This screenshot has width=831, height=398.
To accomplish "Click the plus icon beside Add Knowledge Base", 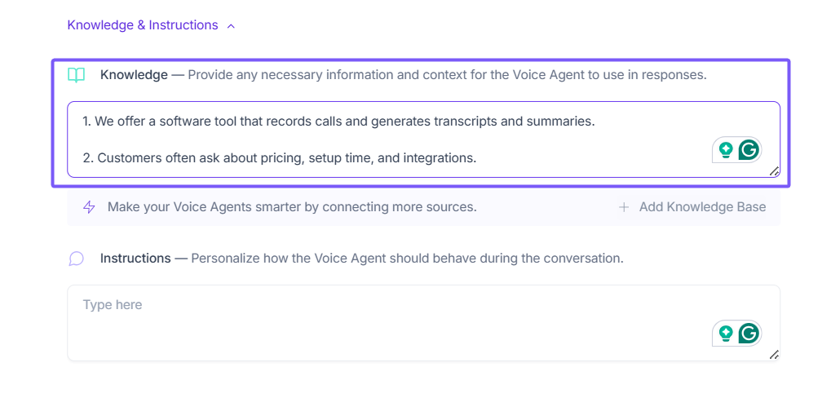I will click(x=624, y=207).
